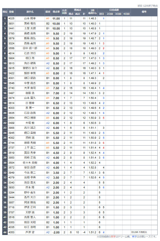
Task: Click the 登番 column header
Action: click(x=11, y=12)
